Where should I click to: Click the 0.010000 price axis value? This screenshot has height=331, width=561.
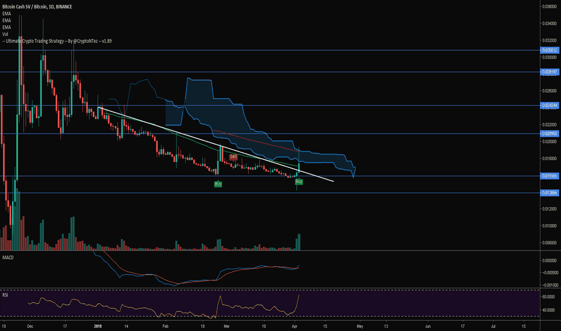click(x=550, y=226)
